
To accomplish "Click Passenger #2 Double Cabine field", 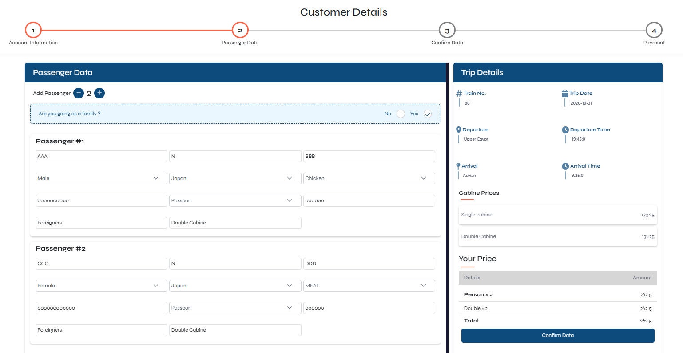I will click(235, 330).
